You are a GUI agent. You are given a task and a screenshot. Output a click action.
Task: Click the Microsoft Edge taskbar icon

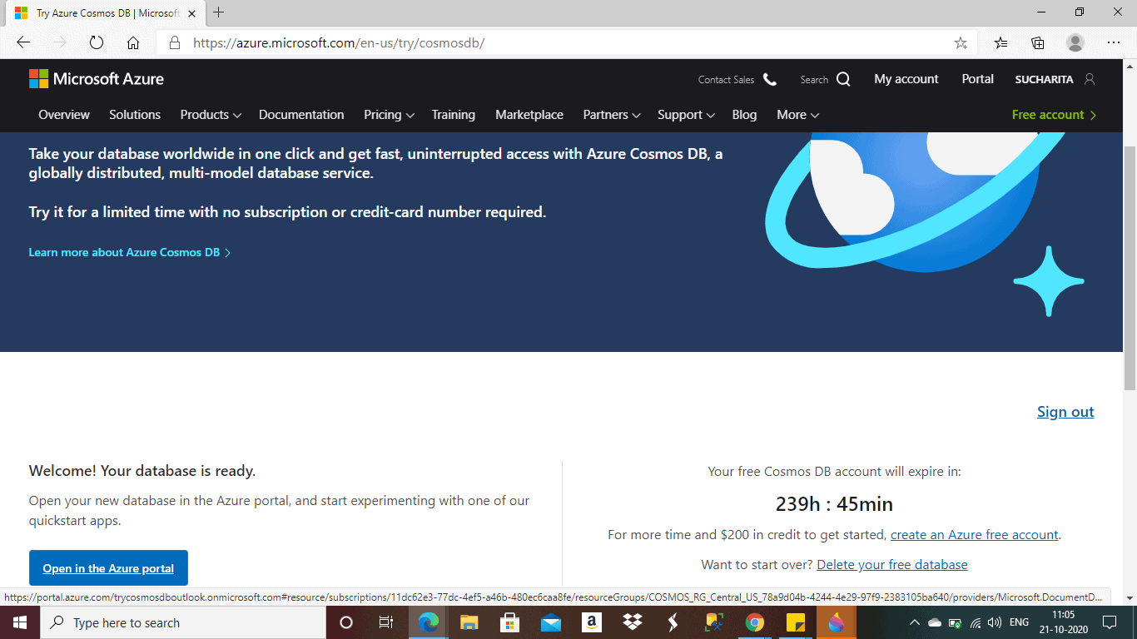tap(429, 622)
